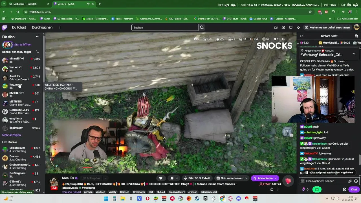Share the stream via share icon
Viewport: 361px width, 203px height.
point(272,189)
